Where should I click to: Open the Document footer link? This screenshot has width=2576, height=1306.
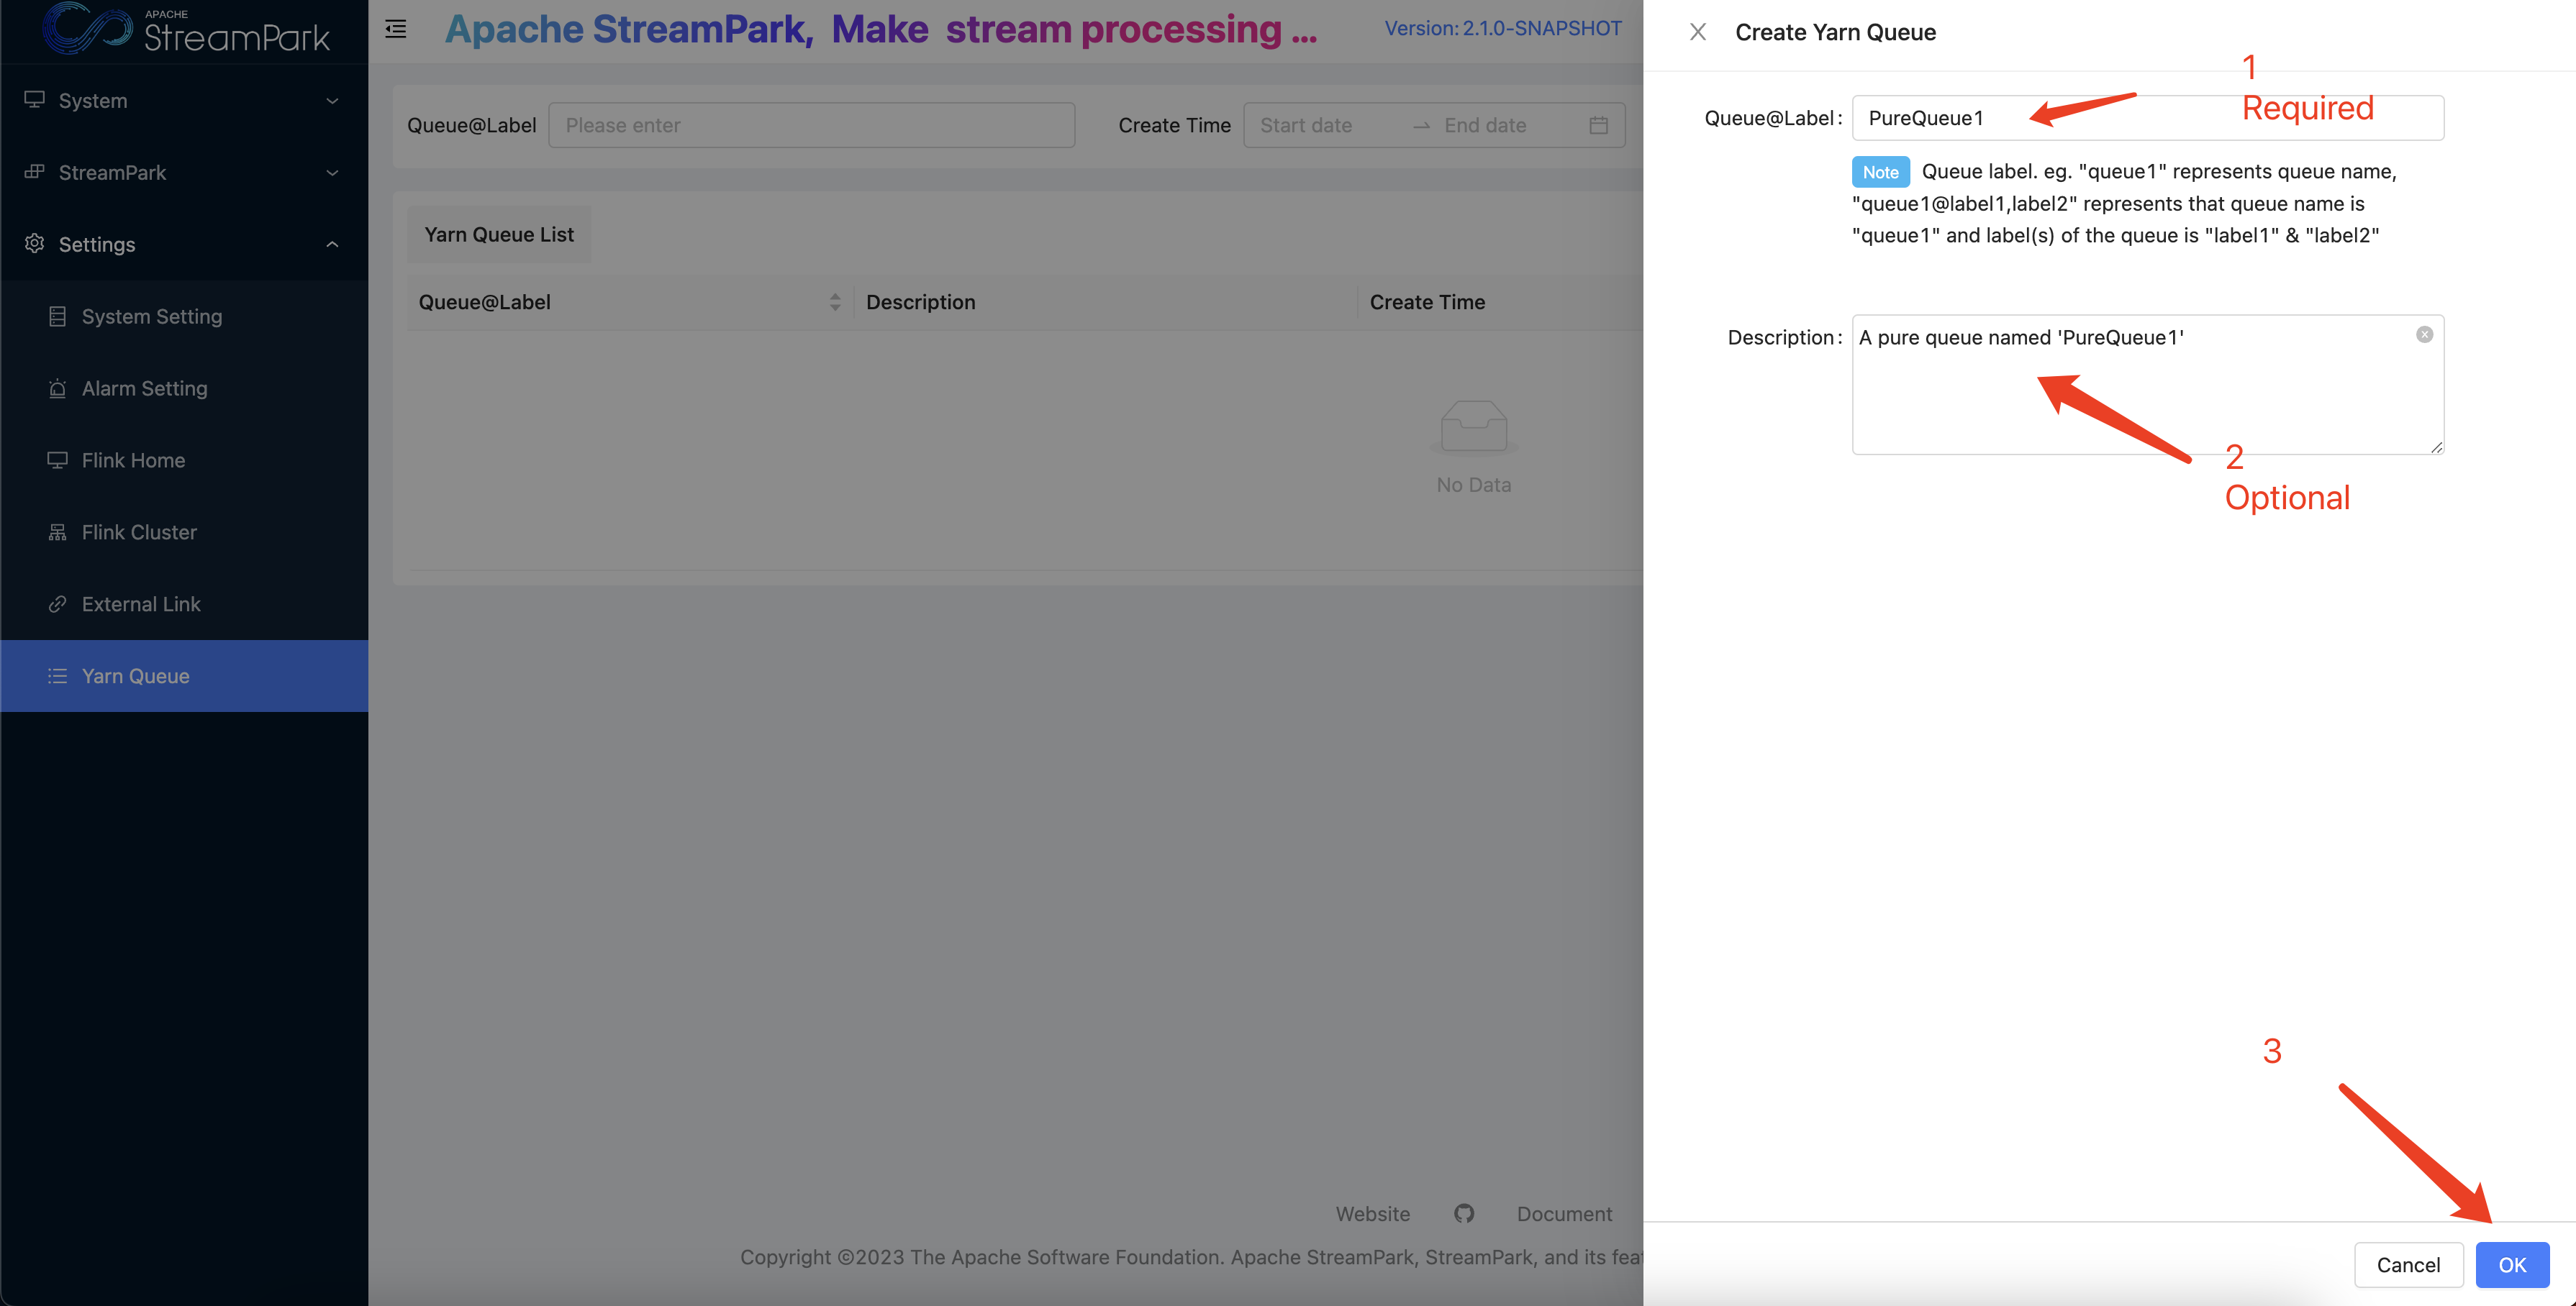tap(1564, 1213)
